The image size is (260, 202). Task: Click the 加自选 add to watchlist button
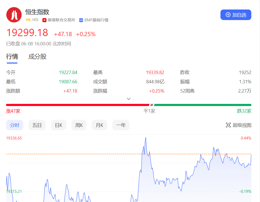[x=236, y=15]
